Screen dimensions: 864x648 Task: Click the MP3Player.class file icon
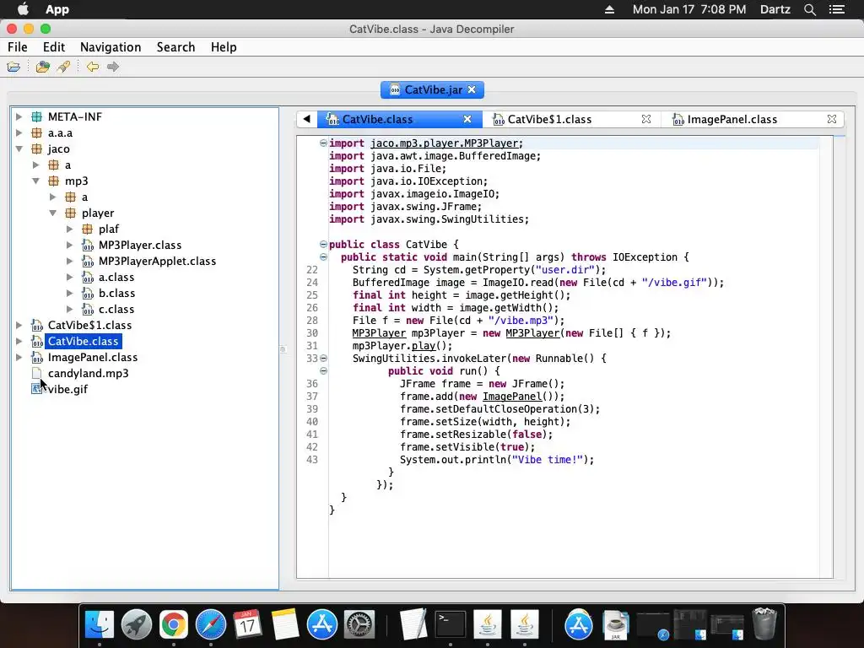tap(87, 246)
